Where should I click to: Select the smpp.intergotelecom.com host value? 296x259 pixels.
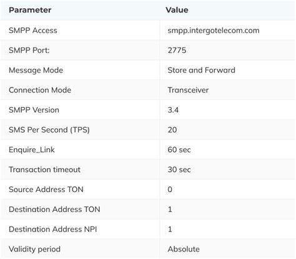click(214, 31)
